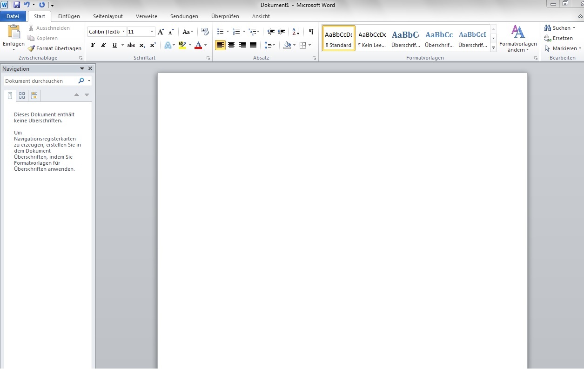Click the Save icon in the quick access toolbar
Screen dimensions: 584x369
coord(17,5)
